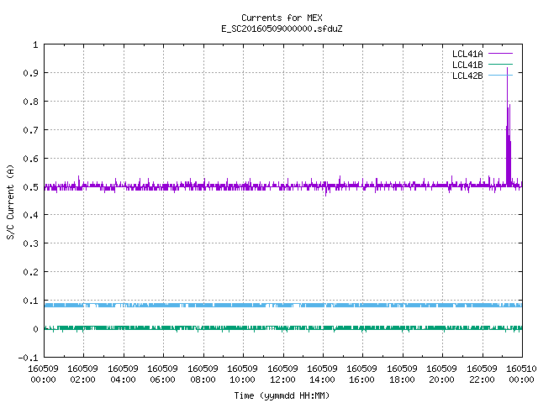Screen dimensions: 538x403
Task: Click the x-axis tick label 160509 12:00
Action: coord(282,374)
